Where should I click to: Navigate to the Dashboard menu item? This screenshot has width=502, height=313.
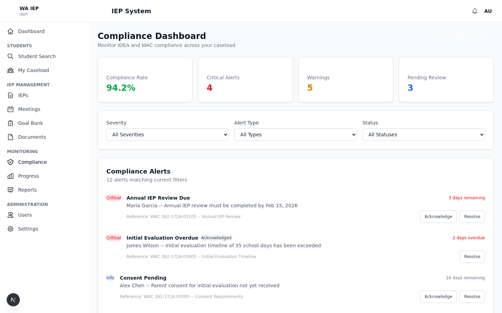(31, 31)
